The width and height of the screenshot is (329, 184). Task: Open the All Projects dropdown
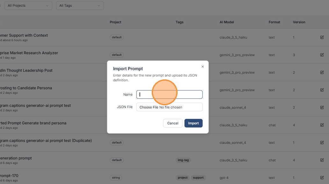(x=28, y=5)
